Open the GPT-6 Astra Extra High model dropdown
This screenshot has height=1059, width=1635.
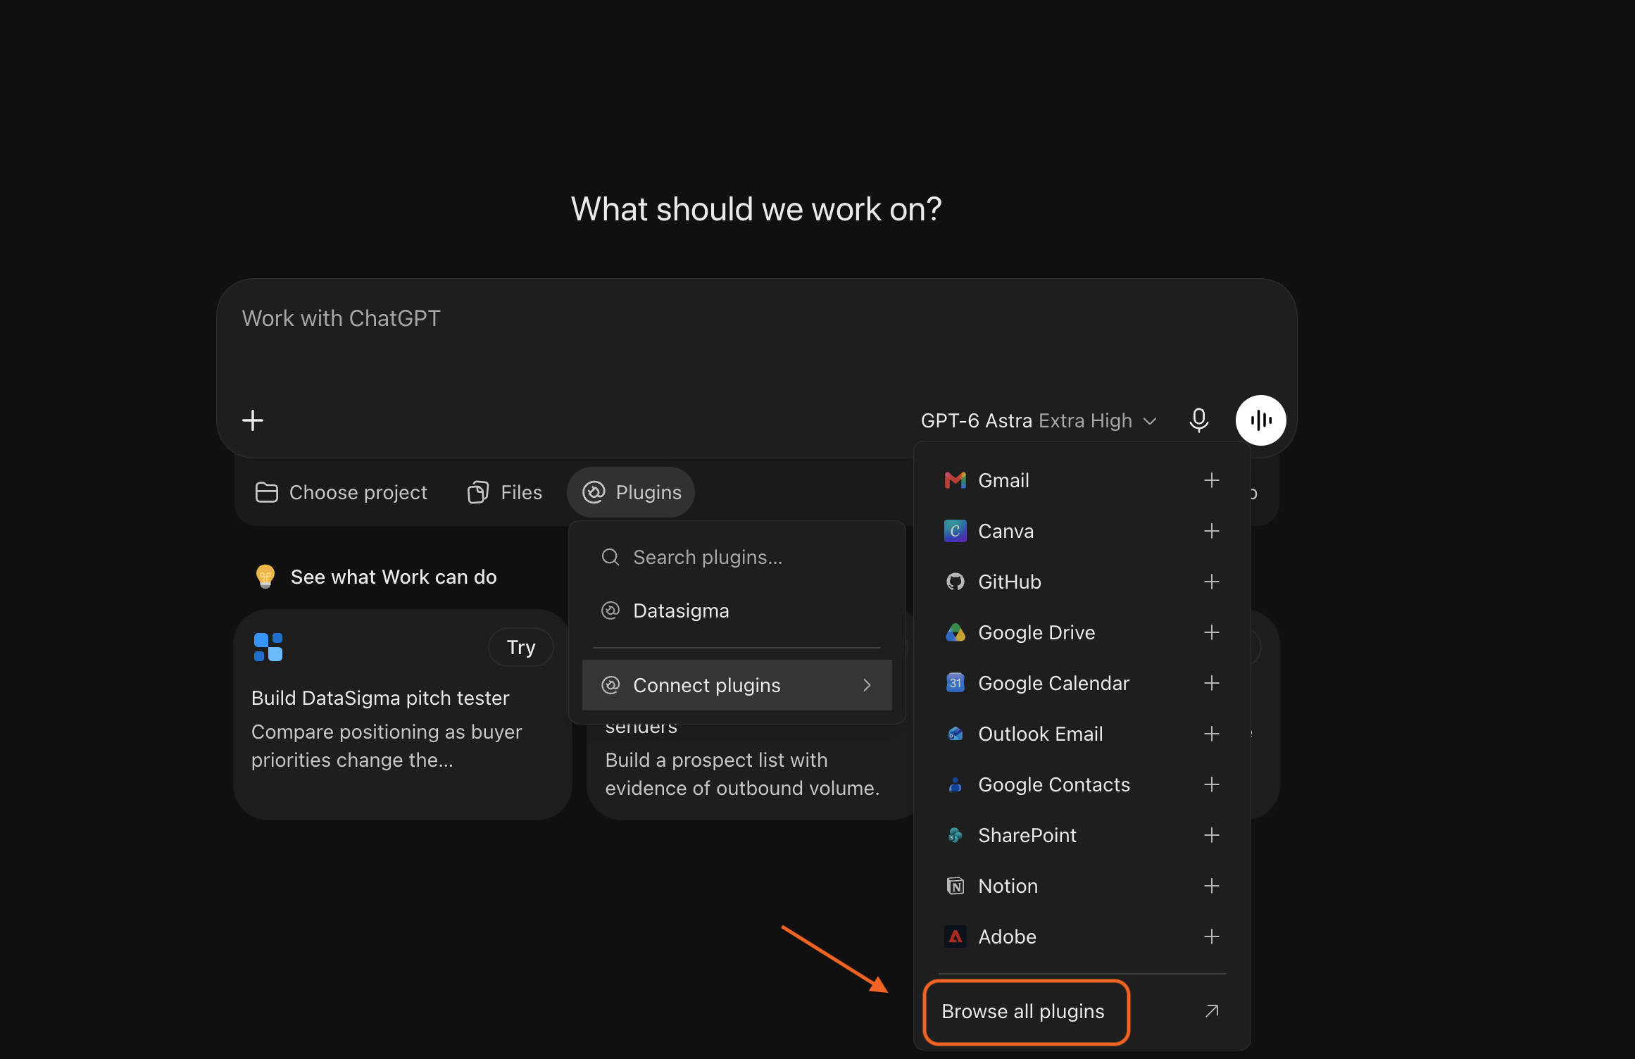point(1038,420)
